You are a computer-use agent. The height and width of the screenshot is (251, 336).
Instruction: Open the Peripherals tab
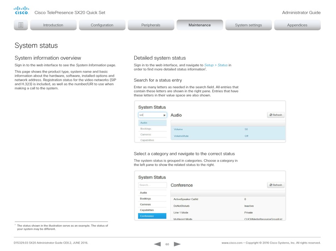pos(151,25)
